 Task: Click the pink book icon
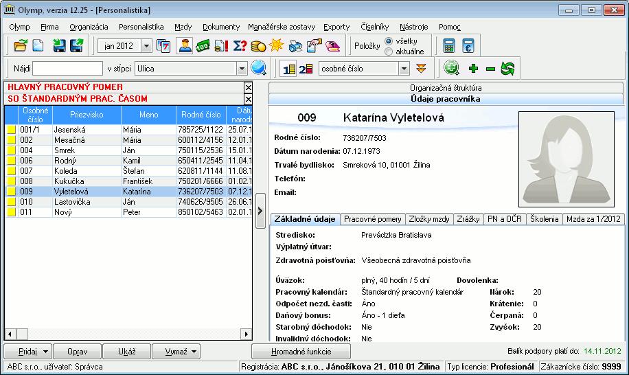pyautogui.click(x=332, y=46)
